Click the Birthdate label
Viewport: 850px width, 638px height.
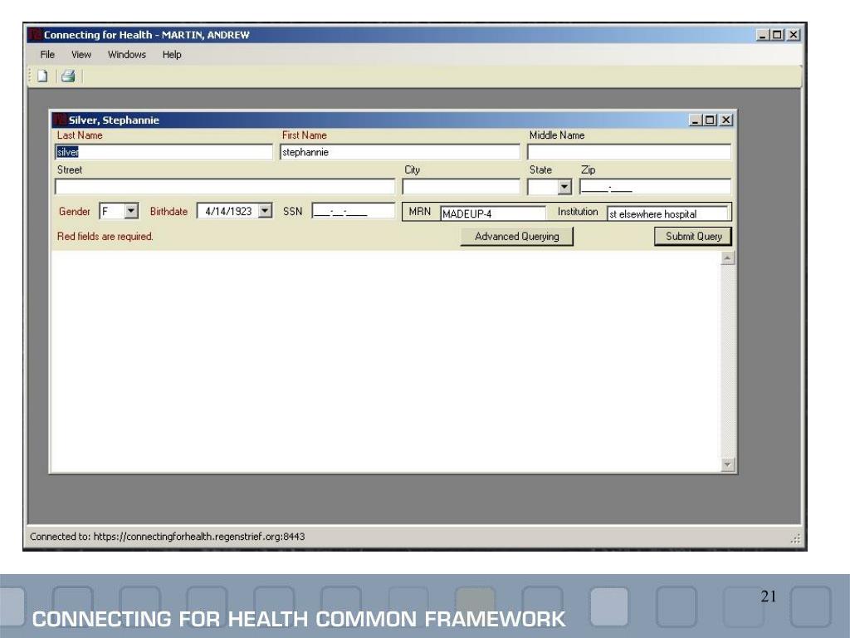169,212
